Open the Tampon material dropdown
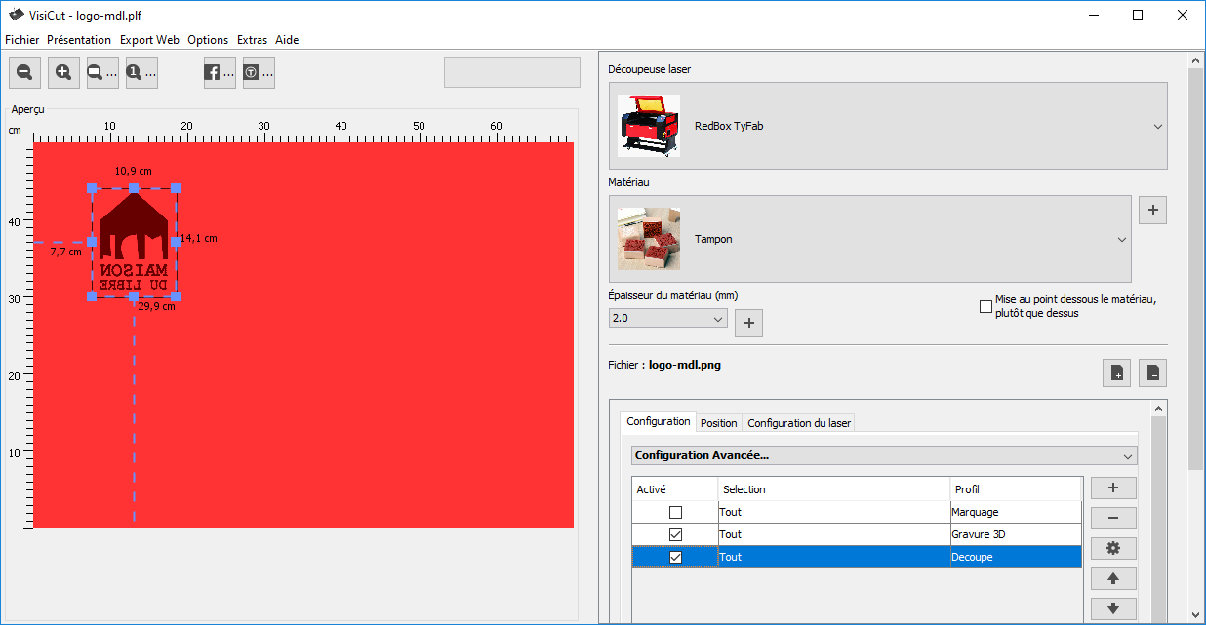 pyautogui.click(x=1120, y=239)
